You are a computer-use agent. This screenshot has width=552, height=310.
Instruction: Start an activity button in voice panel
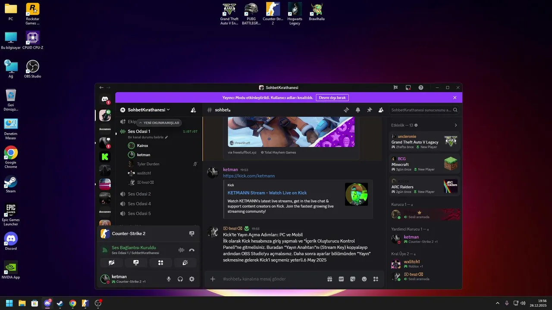160,262
